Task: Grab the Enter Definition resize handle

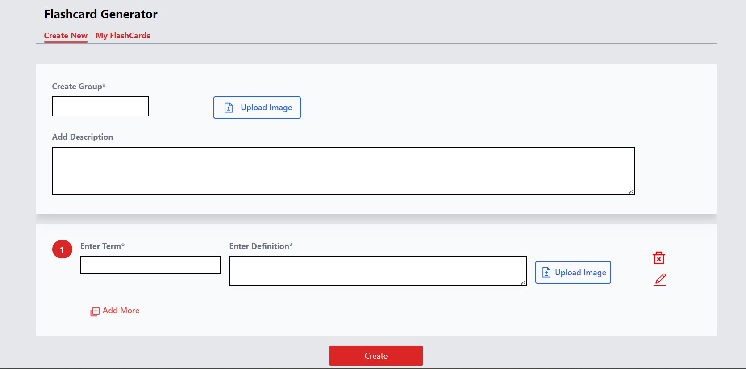Action: coord(523,282)
